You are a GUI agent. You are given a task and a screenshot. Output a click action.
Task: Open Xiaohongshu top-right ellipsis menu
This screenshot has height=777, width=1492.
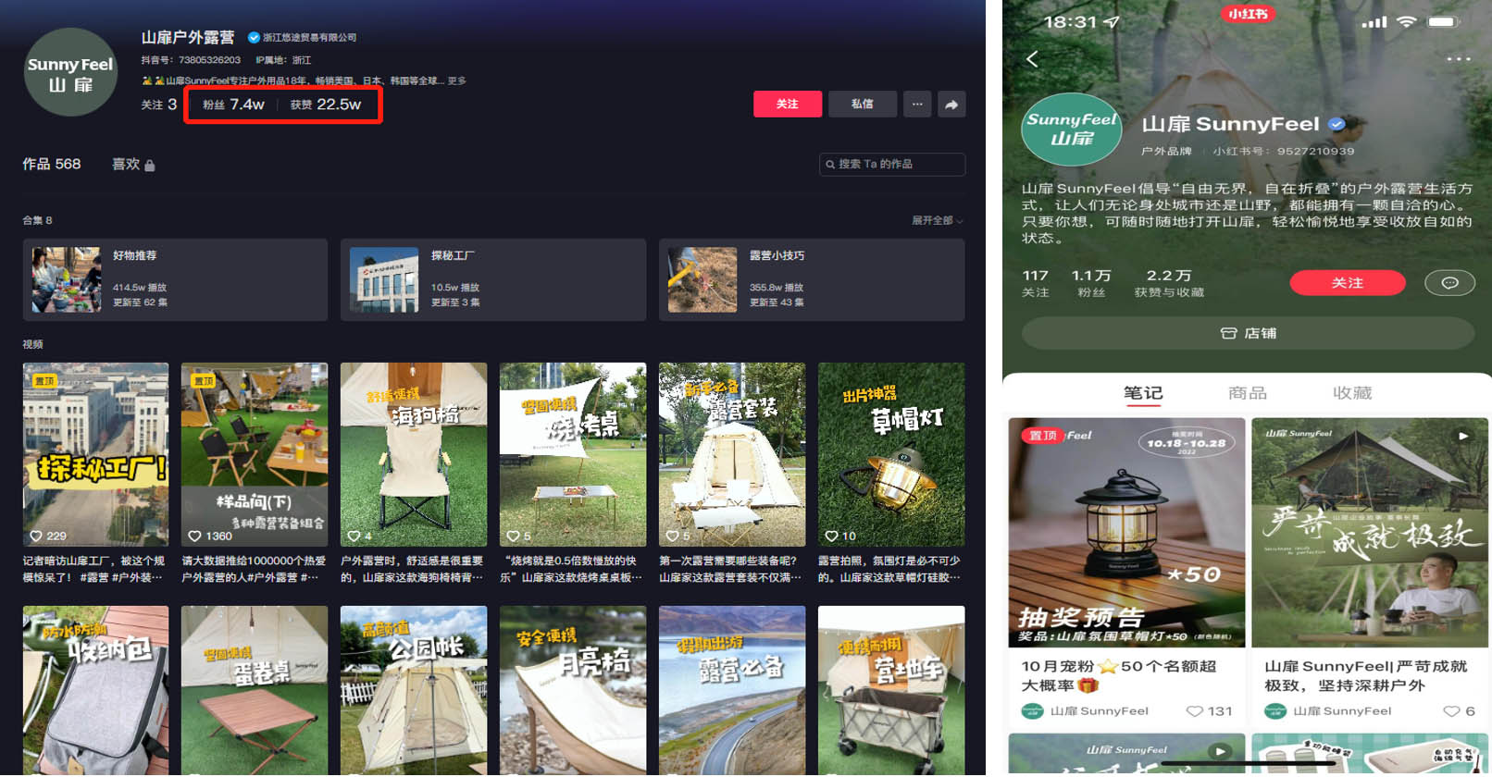coord(1458,59)
